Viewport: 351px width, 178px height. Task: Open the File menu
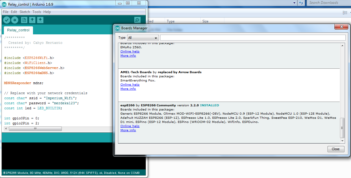point(6,12)
